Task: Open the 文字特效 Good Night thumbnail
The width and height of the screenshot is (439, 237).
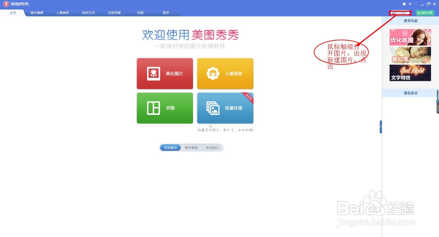Action: pyautogui.click(x=410, y=73)
